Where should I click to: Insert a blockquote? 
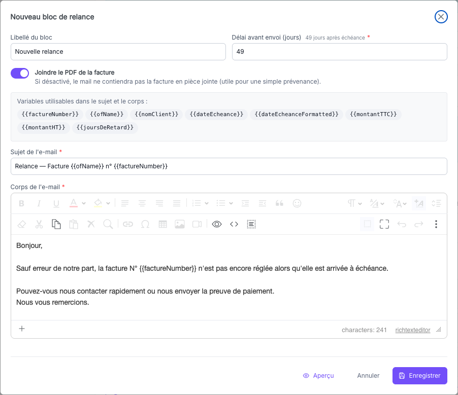click(x=280, y=203)
